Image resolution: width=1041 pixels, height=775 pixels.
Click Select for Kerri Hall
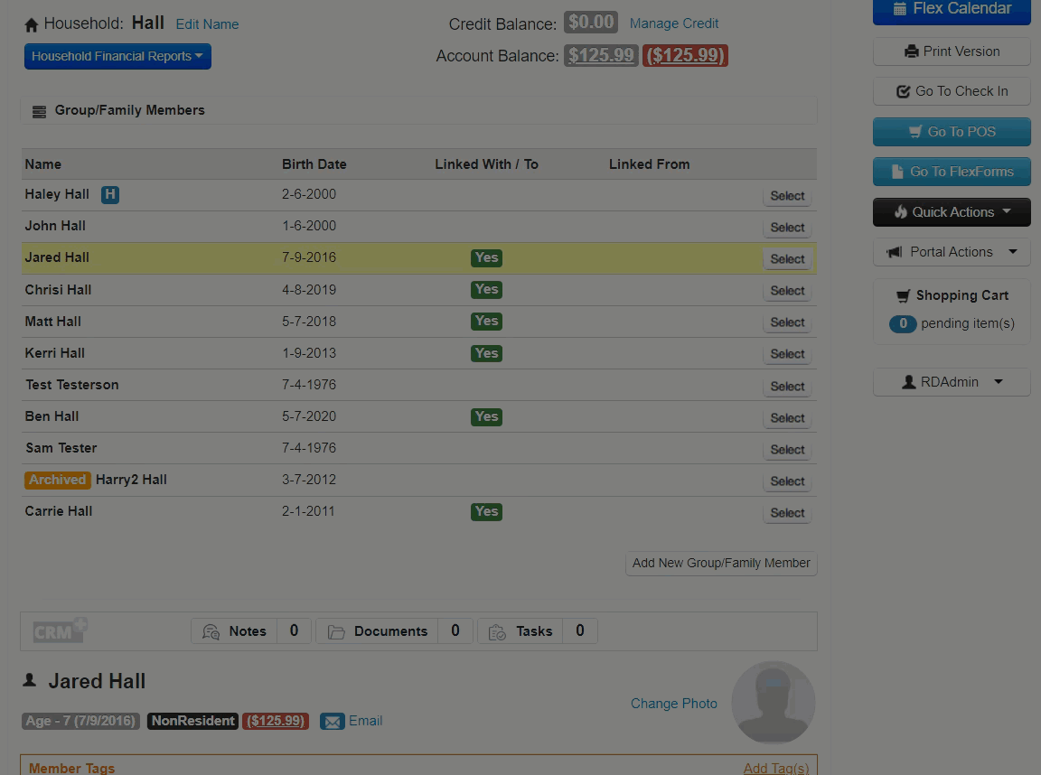787,354
